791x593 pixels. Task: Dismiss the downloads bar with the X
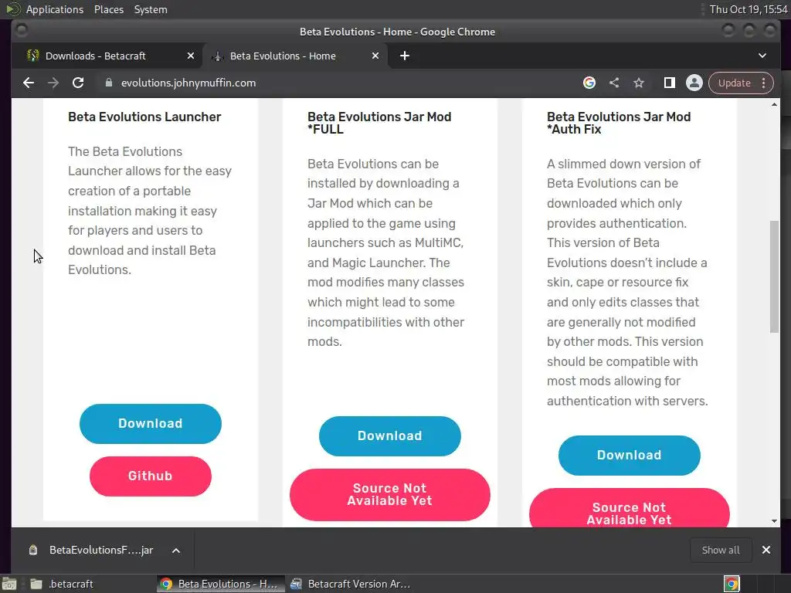click(766, 550)
